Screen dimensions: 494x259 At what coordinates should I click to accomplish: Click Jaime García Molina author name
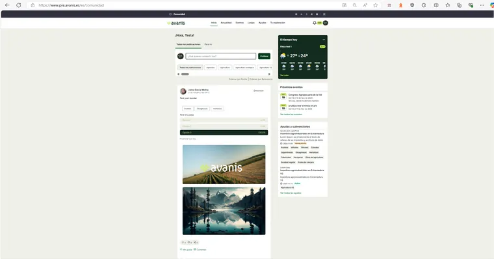pyautogui.click(x=198, y=90)
